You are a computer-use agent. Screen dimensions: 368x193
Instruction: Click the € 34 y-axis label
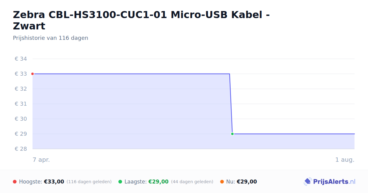click(x=21, y=59)
